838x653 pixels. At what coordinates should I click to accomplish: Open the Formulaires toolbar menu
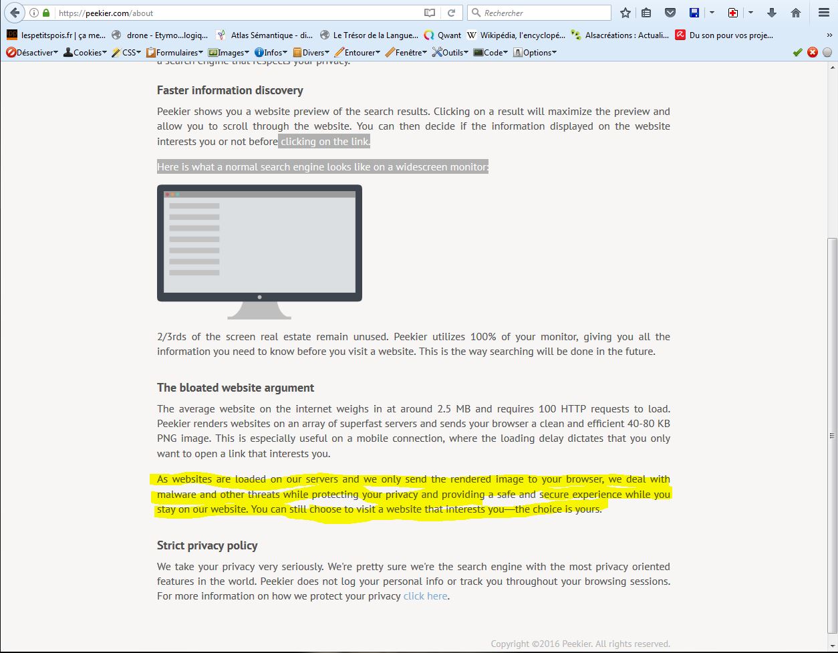[175, 52]
